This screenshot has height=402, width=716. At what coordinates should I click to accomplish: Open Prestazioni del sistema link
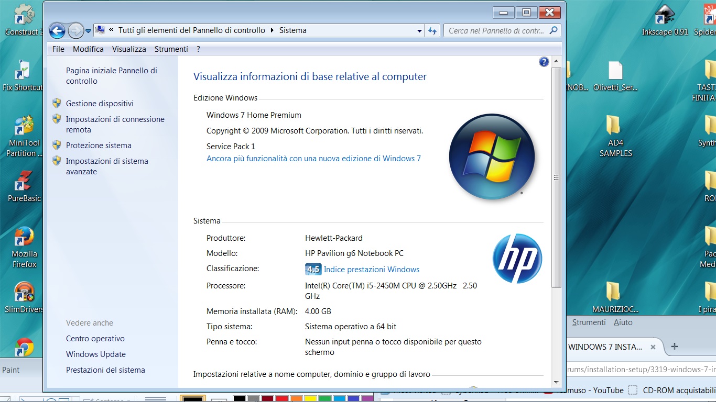pyautogui.click(x=105, y=370)
